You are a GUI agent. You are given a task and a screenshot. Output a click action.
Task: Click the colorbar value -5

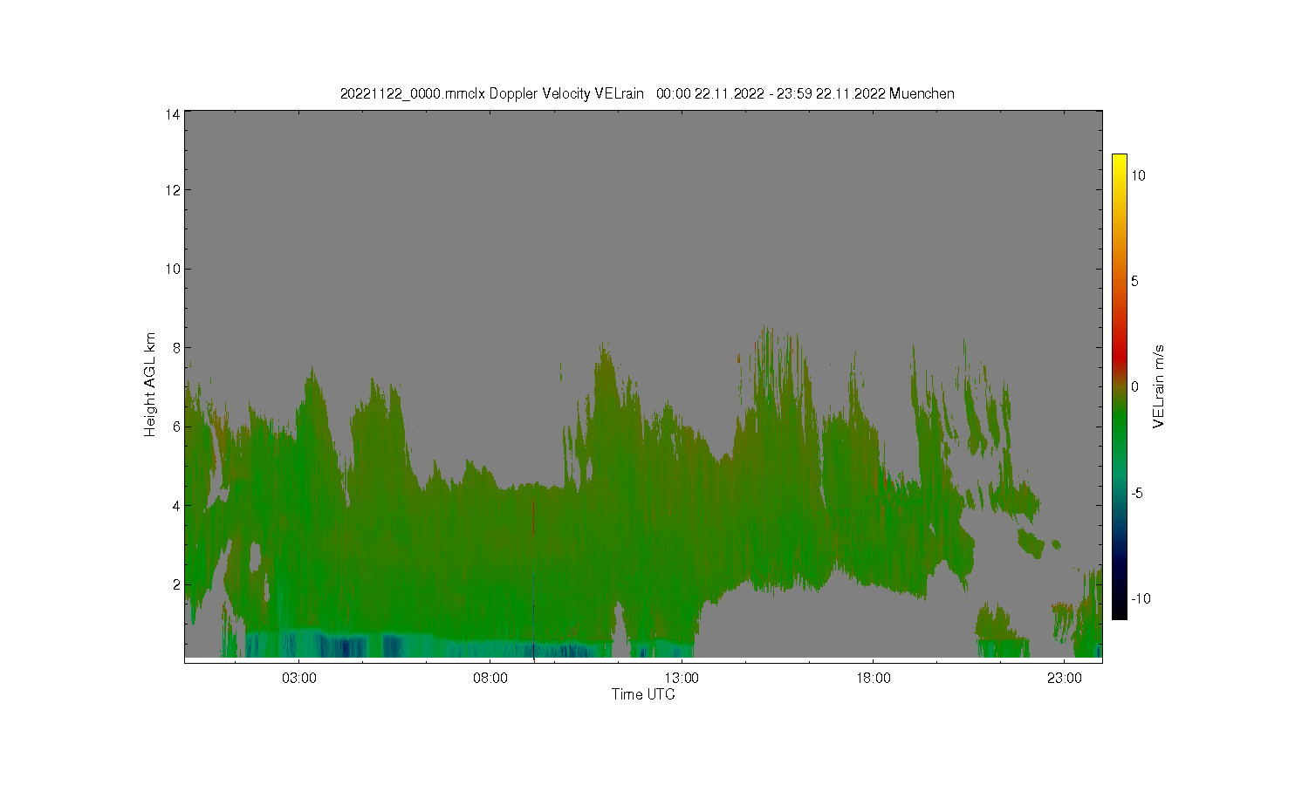pyautogui.click(x=1137, y=493)
